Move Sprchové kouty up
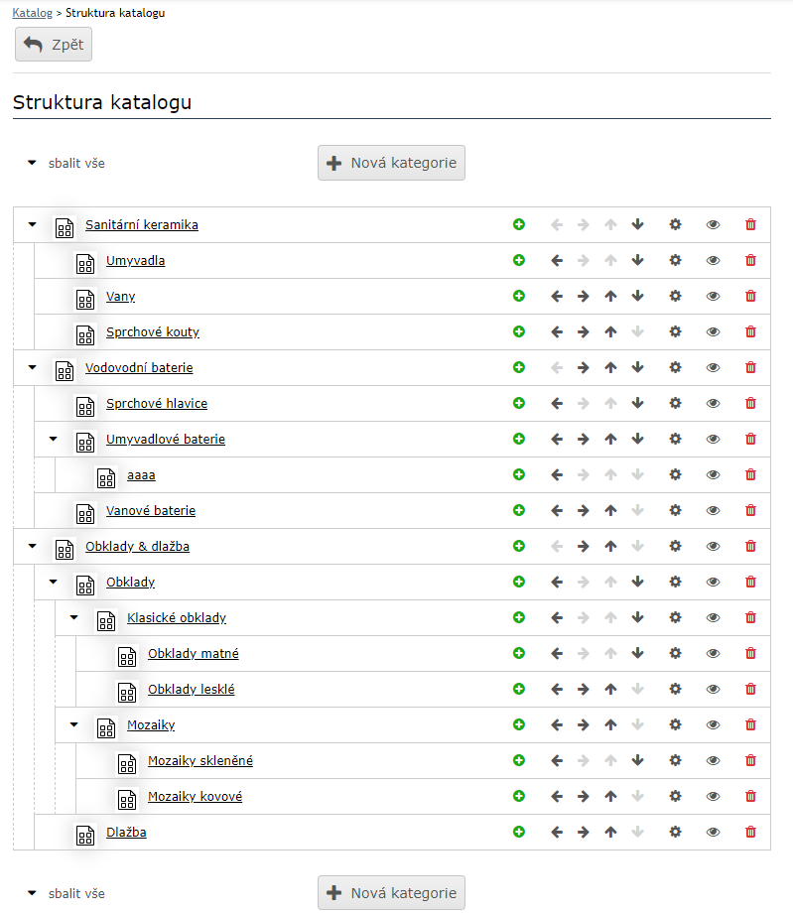The width and height of the screenshot is (793, 914). coord(610,331)
